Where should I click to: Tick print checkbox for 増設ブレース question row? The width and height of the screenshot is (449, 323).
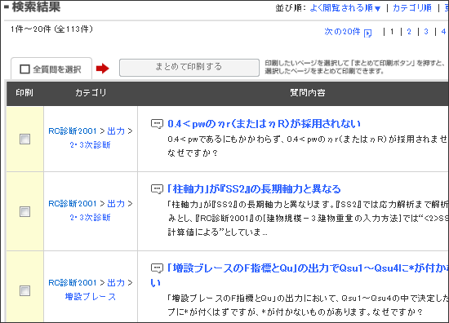coord(25,290)
